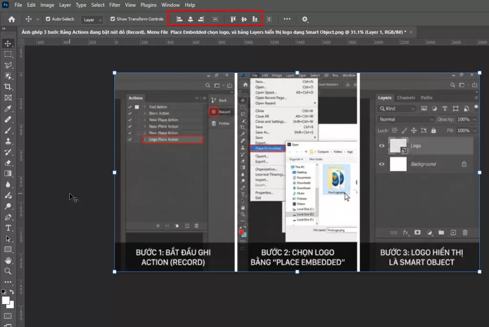Select the Eyedropper tool

pos(8,108)
